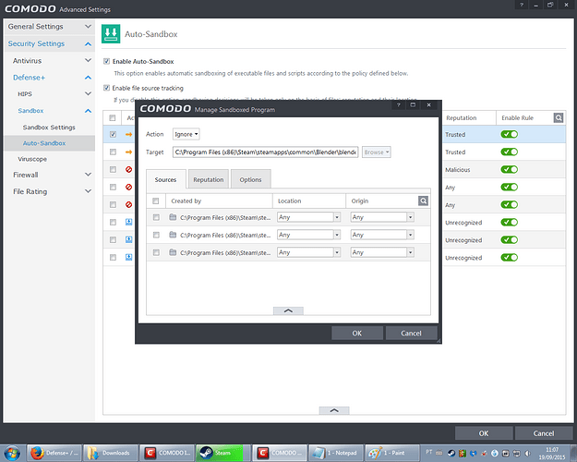Expand File Rating section chevron
This screenshot has width=577, height=462.
pos(88,191)
